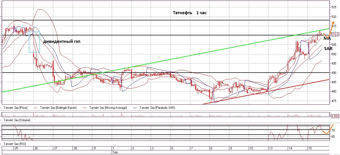Click the Татнфт 3ао [RSI] panel label

pos(15,143)
